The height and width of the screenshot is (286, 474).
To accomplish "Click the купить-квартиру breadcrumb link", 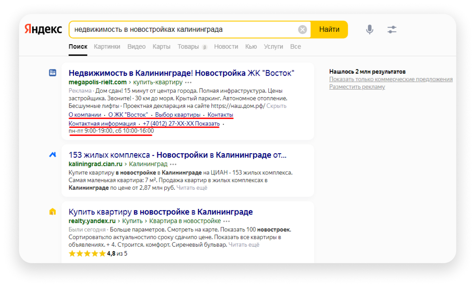I will [158, 82].
